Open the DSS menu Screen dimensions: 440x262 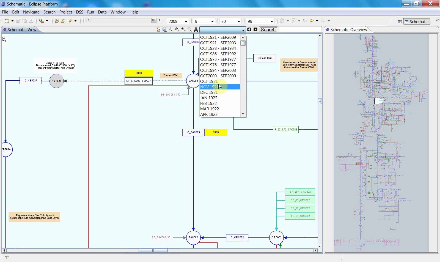[x=79, y=12]
